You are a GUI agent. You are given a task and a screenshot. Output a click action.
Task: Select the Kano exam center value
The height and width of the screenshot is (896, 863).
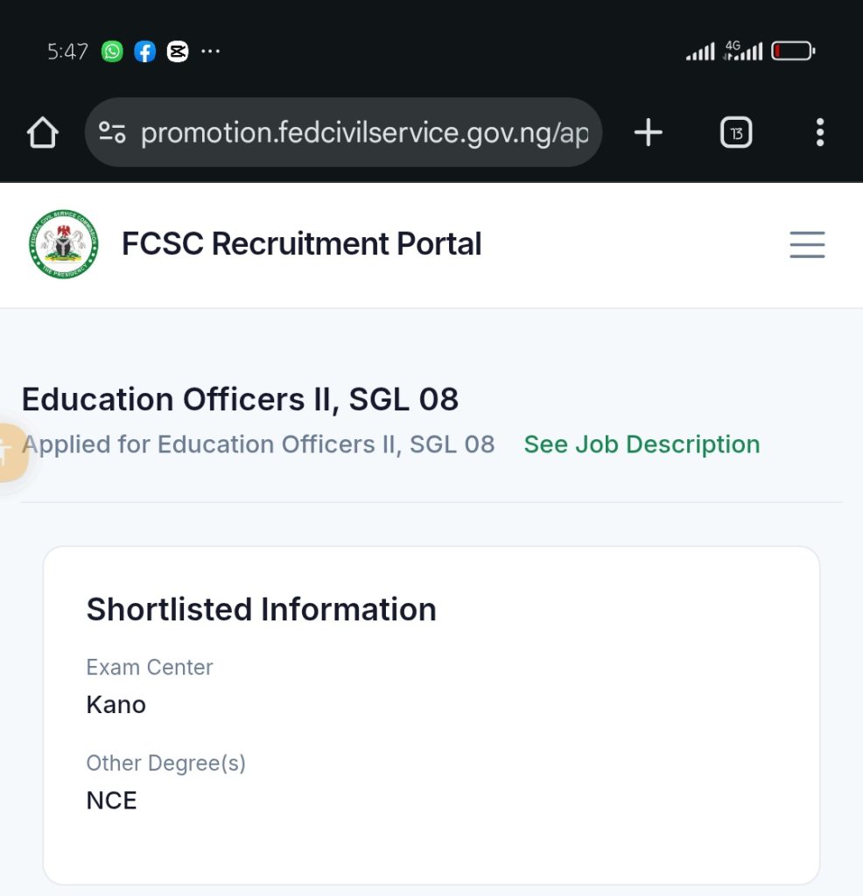point(116,704)
